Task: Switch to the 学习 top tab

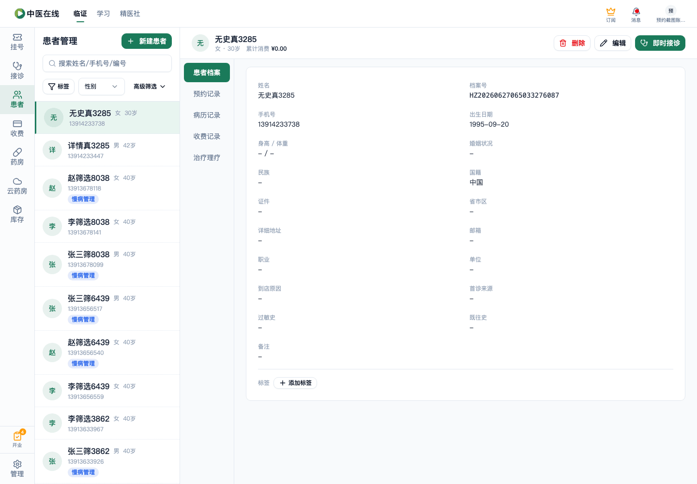Action: click(104, 14)
